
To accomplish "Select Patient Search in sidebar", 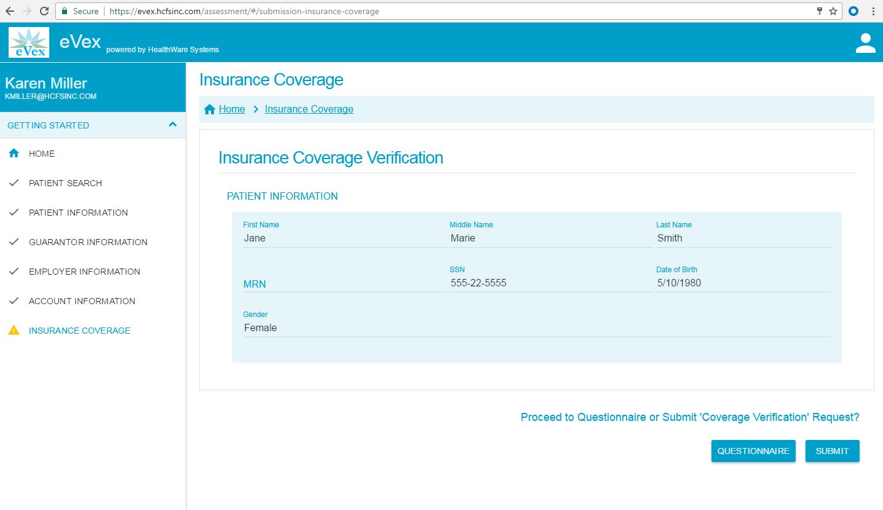I will pyautogui.click(x=65, y=183).
